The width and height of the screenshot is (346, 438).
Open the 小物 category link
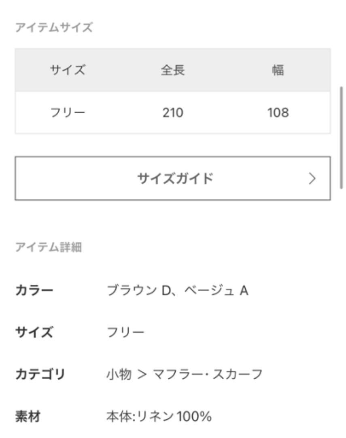(119, 374)
